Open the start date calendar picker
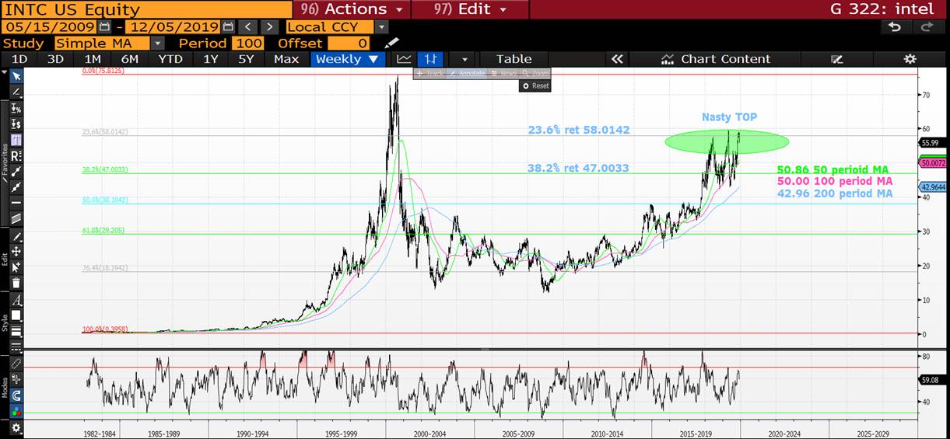 [x=105, y=26]
